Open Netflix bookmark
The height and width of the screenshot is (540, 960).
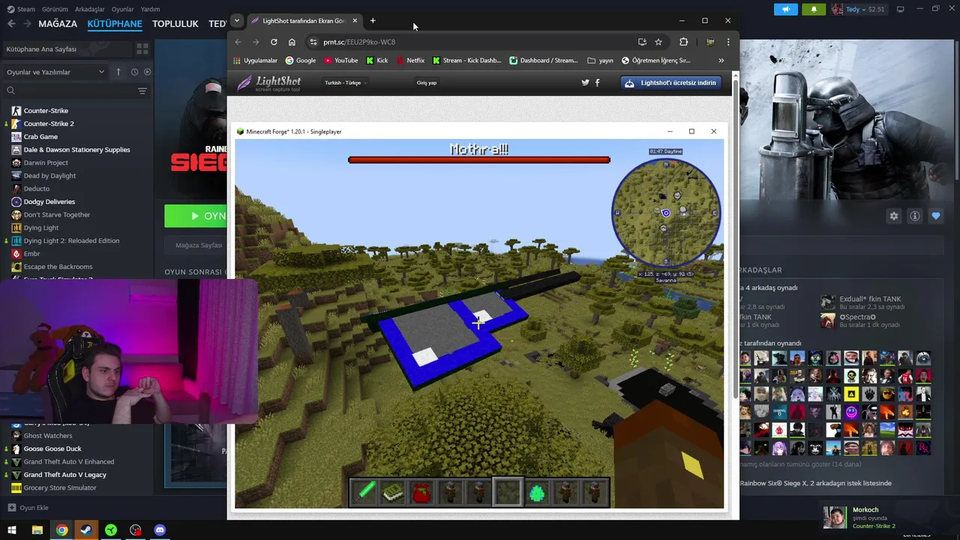tap(410, 60)
